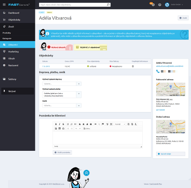Screen dimensions: 191x188
Task: Open billing address map thumbnail
Action: tap(170, 89)
